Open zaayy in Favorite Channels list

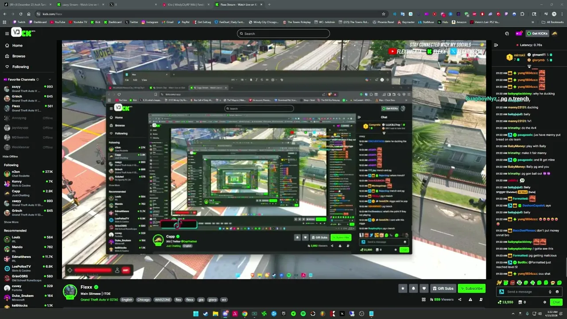tap(27, 89)
